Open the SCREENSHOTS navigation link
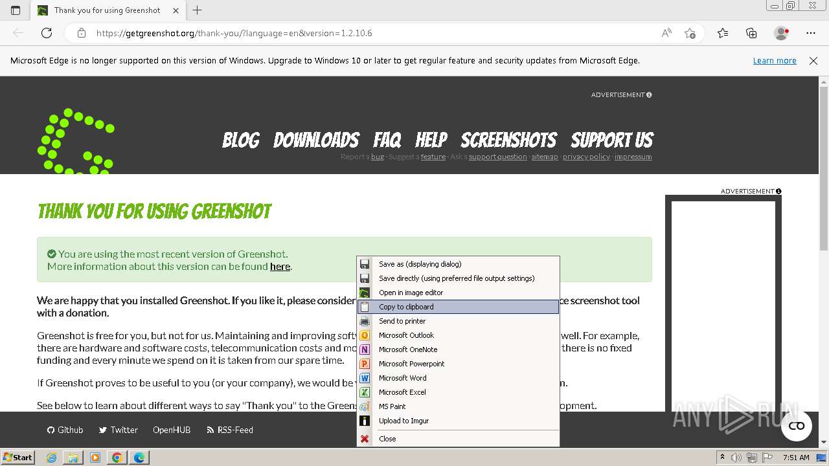Screen dimensions: 829x466 [x=508, y=140]
